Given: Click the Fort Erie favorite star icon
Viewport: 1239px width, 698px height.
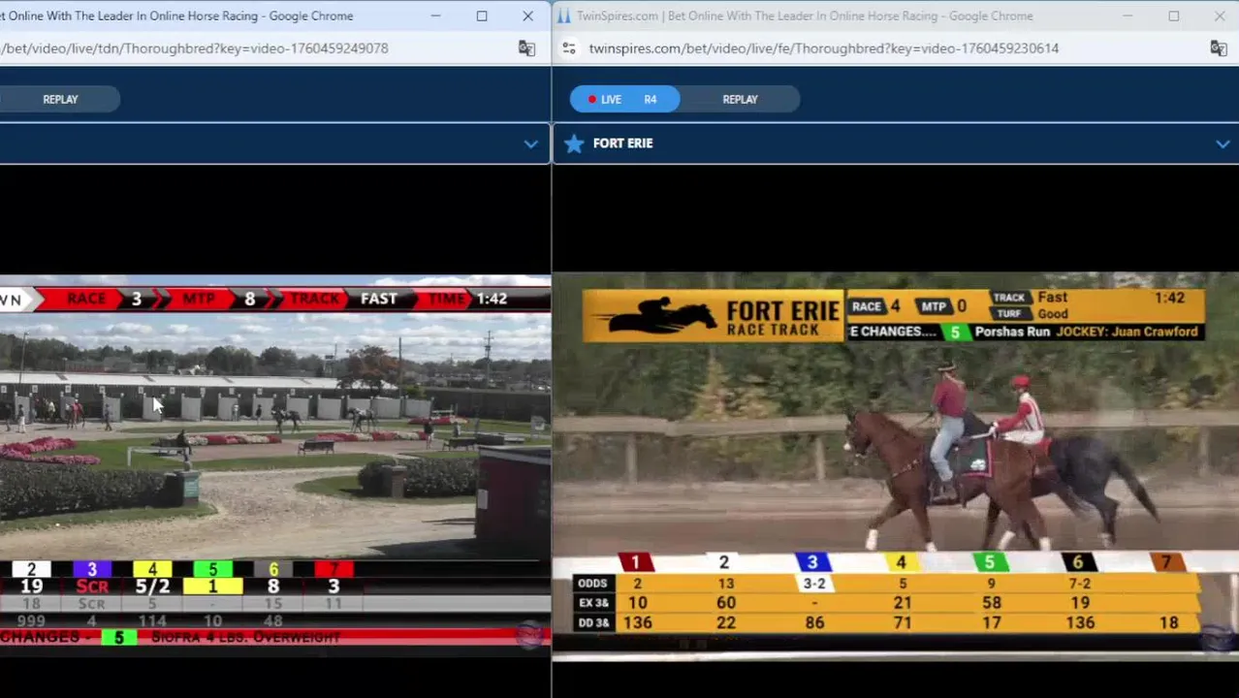Looking at the screenshot, I should pos(574,143).
